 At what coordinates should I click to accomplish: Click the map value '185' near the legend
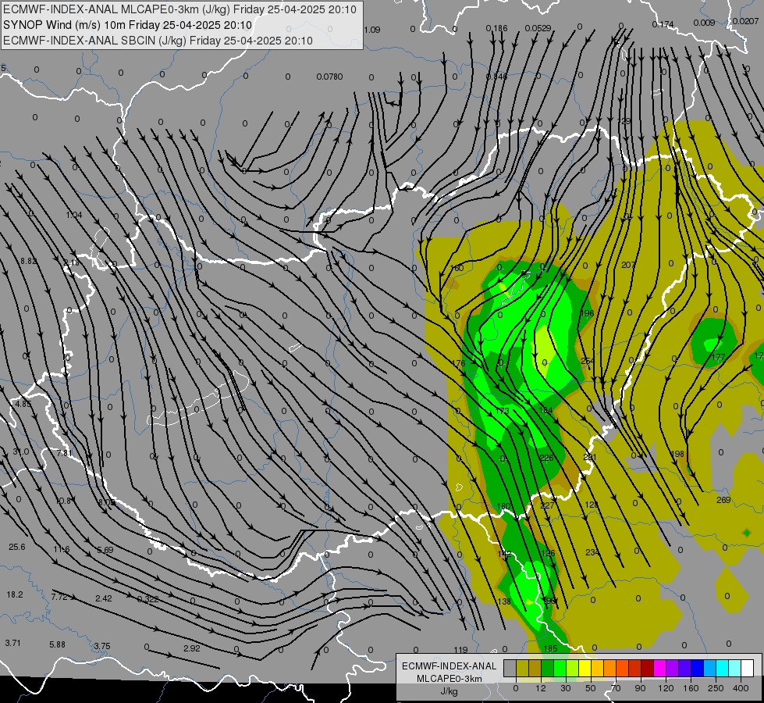(550, 648)
